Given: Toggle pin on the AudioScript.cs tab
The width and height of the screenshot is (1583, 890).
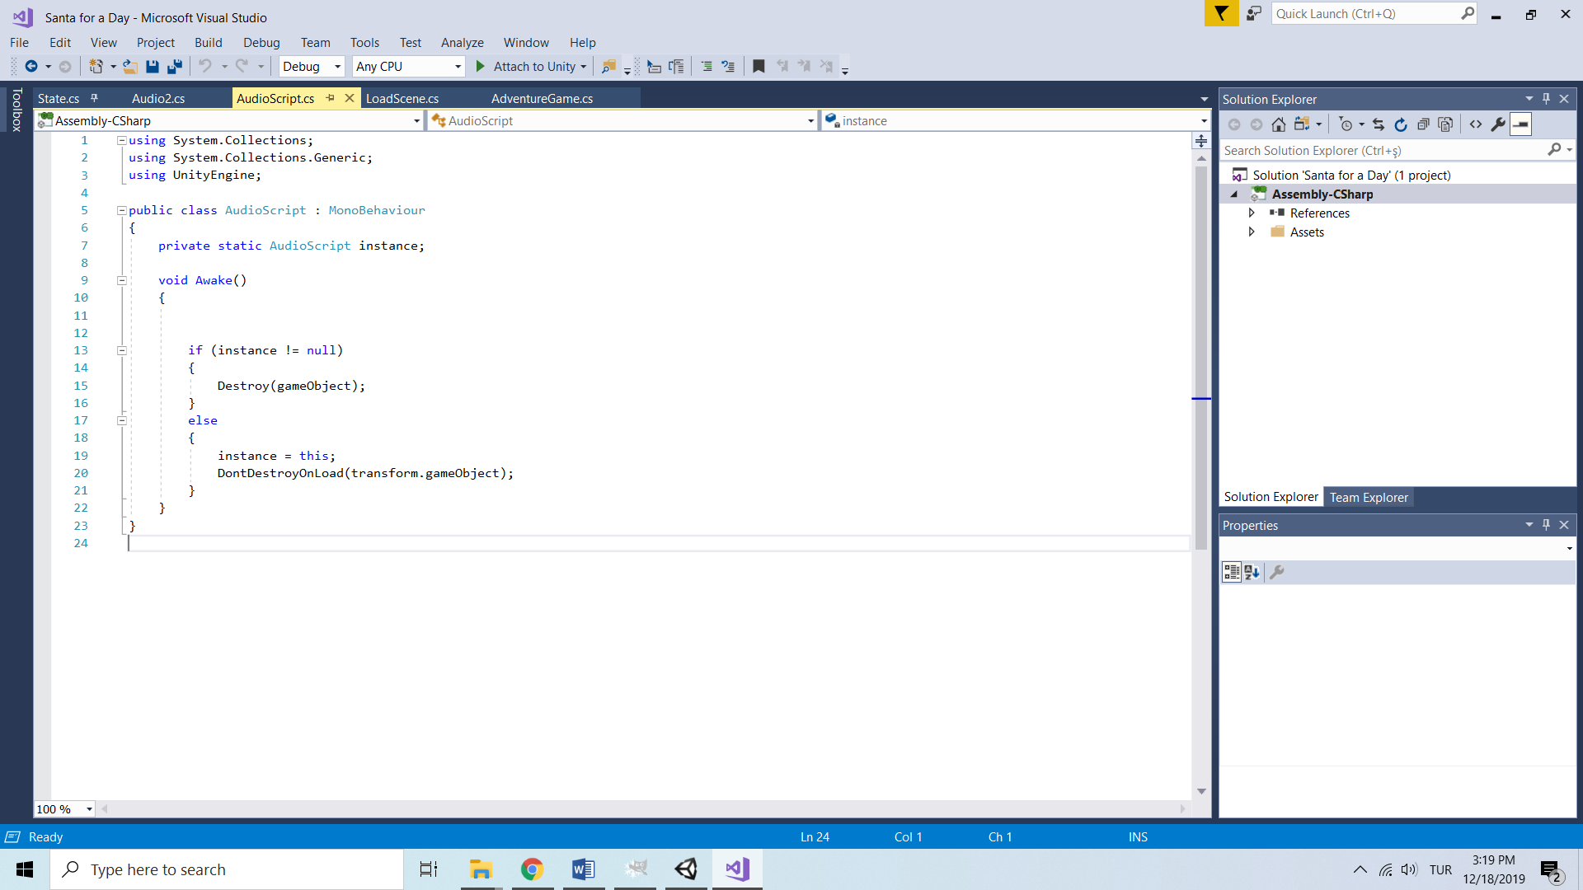Looking at the screenshot, I should (x=330, y=98).
